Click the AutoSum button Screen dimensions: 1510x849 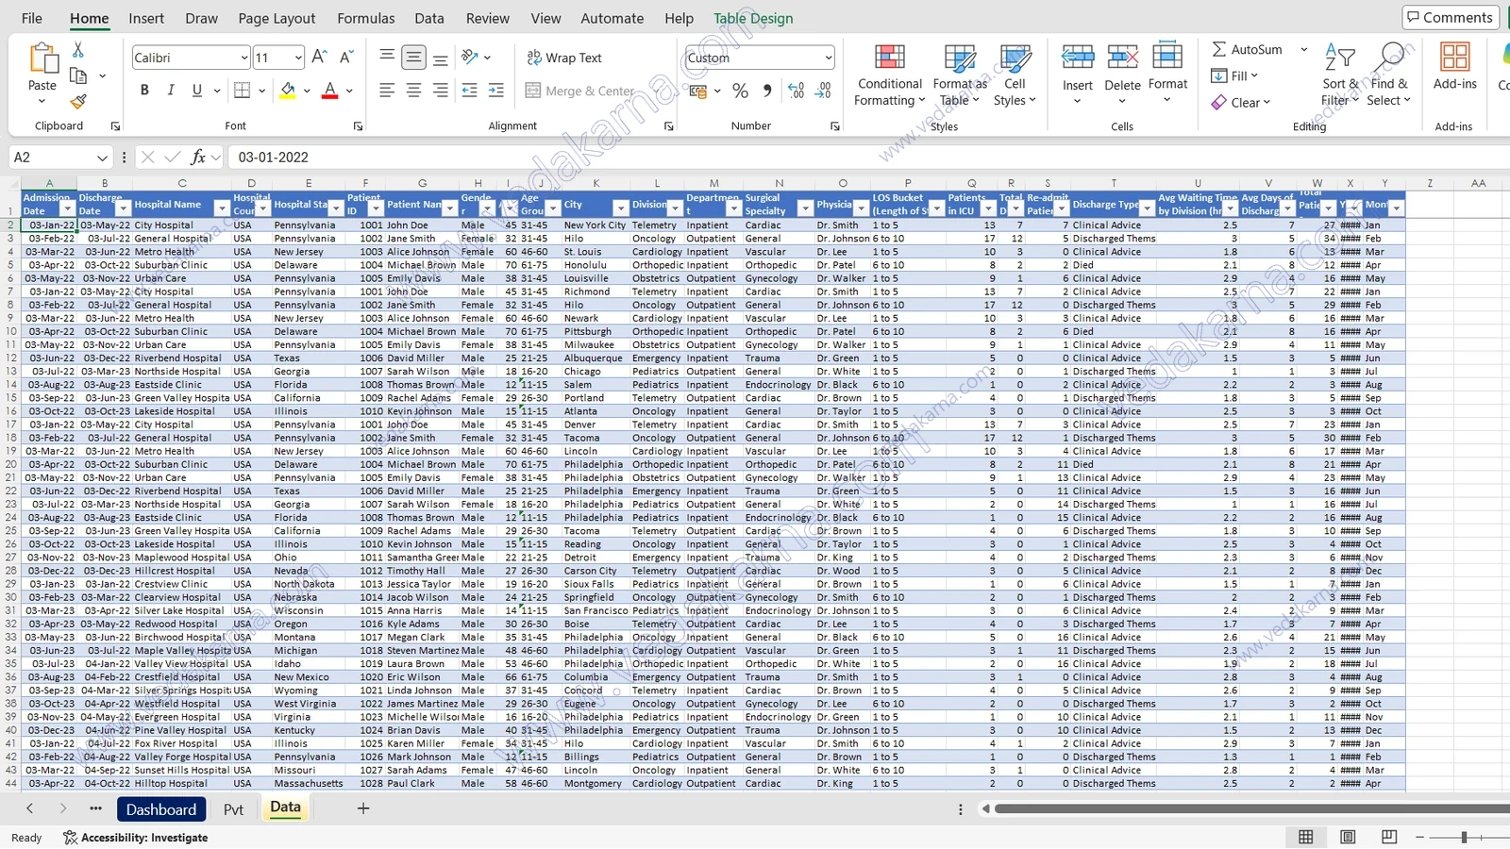coord(1247,49)
